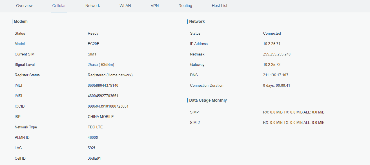The height and width of the screenshot is (165, 370).
Task: Click the Cell ID value 36dfa91
Action: click(94, 158)
